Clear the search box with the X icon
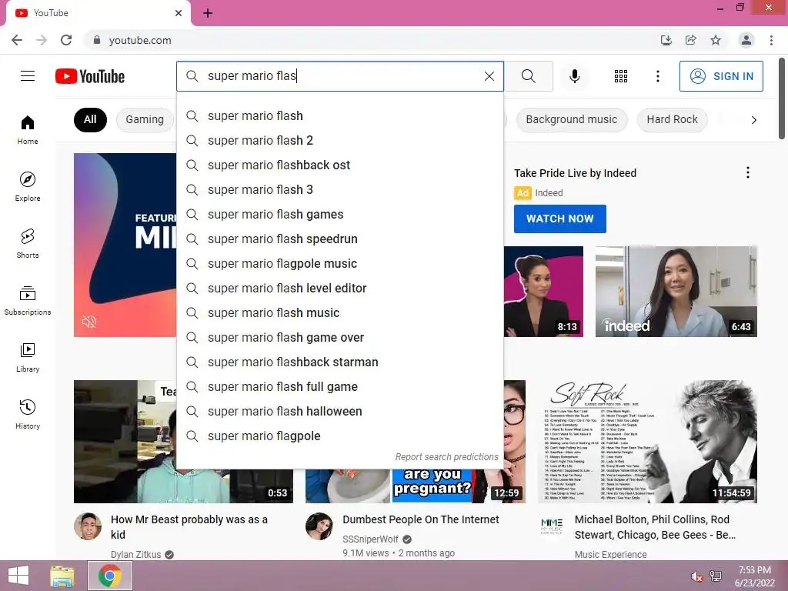This screenshot has width=788, height=591. 489,76
